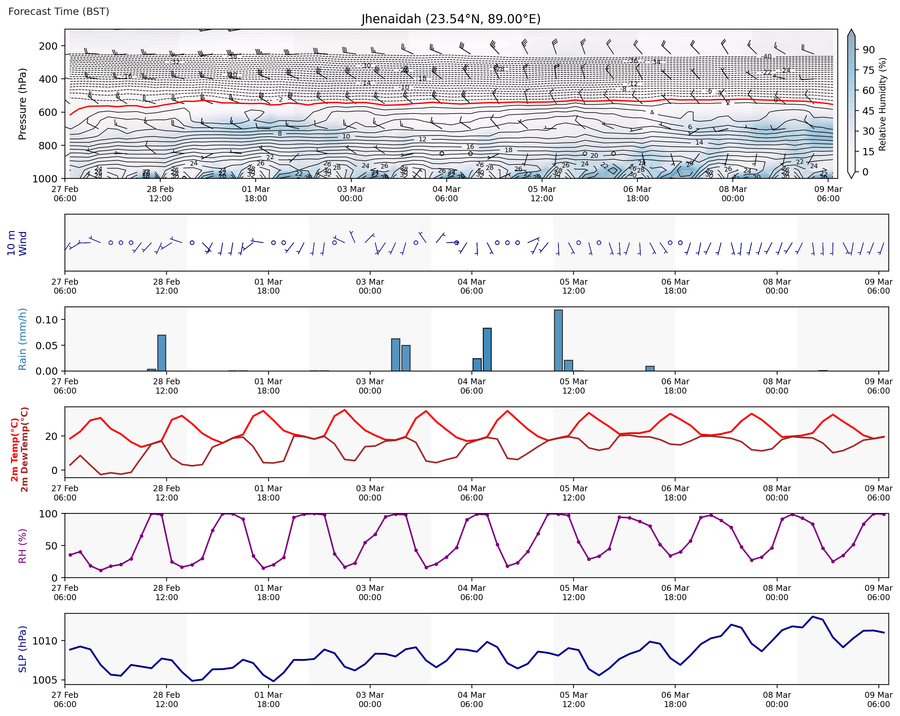The image size is (900, 716).
Task: Click the RH (%) axis label
Action: tap(22, 546)
